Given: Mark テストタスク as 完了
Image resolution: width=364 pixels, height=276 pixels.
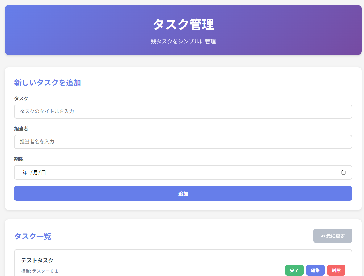Looking at the screenshot, I should [294, 270].
